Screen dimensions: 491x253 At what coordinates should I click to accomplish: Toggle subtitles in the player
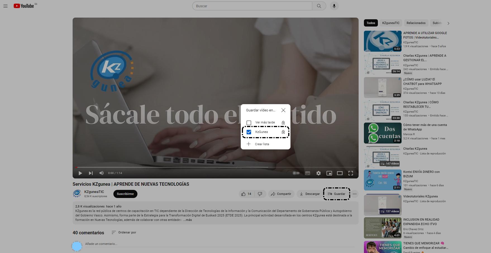tap(308, 173)
